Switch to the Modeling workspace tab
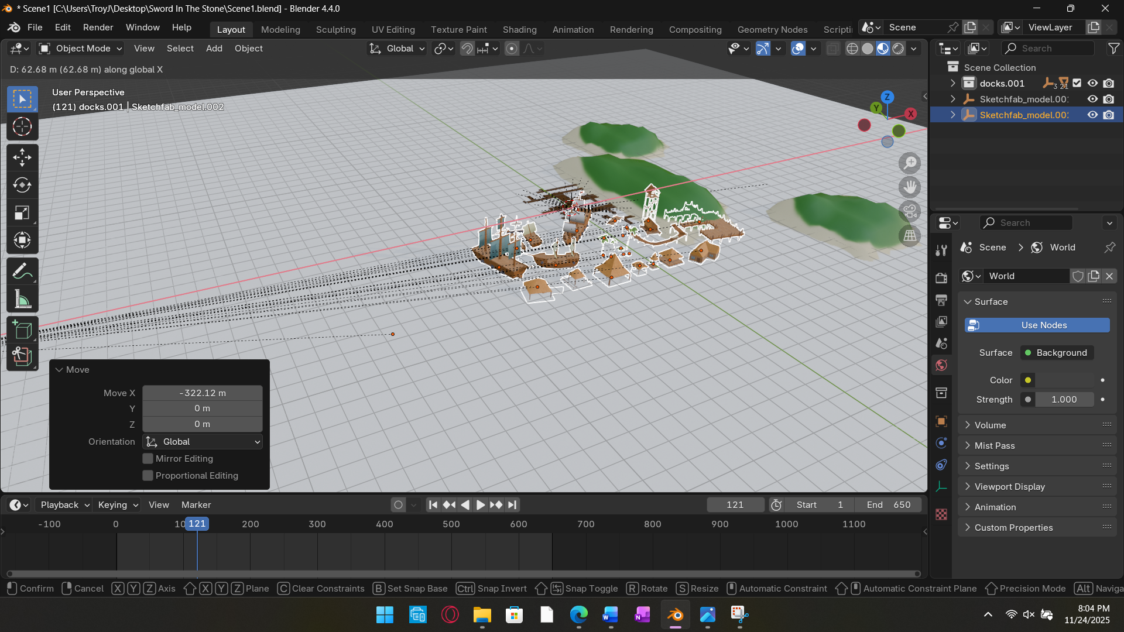1124x632 pixels. (x=280, y=29)
